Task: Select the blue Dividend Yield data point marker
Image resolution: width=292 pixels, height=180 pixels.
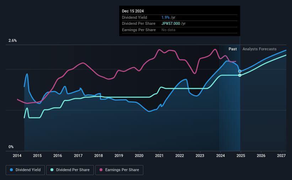Action: (240, 71)
